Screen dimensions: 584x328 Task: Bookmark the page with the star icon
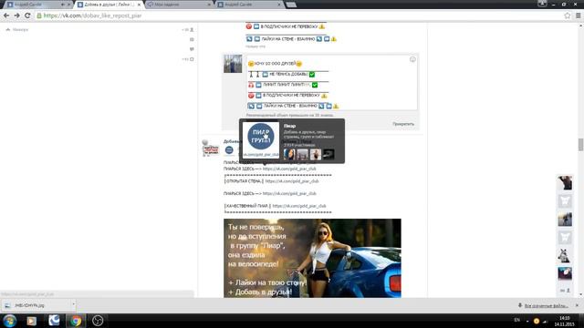click(567, 15)
